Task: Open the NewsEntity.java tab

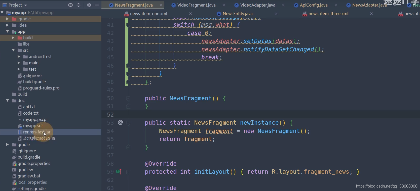Action: 238,14
